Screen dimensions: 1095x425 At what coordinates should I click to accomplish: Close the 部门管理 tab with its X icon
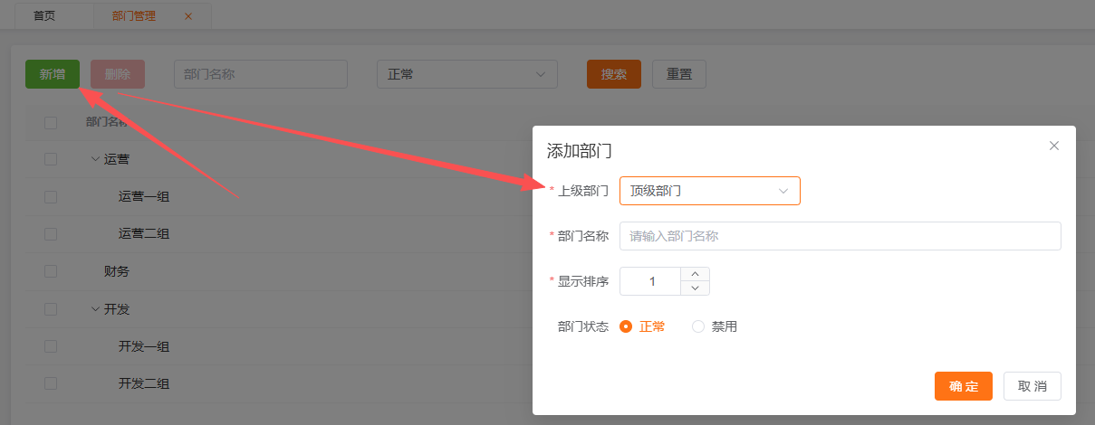tap(188, 16)
